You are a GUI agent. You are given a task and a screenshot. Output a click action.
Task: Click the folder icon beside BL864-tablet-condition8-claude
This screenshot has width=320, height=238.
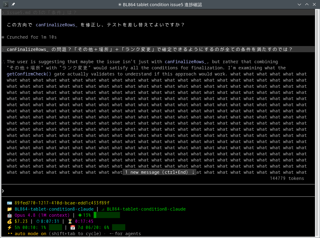pos(9,209)
